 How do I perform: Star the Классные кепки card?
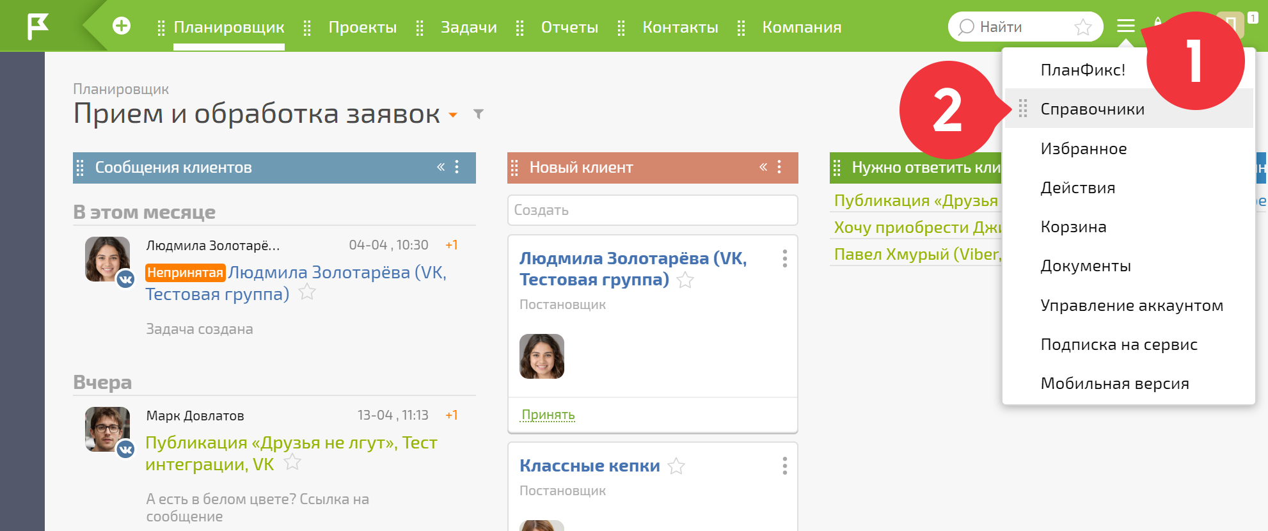pyautogui.click(x=676, y=466)
